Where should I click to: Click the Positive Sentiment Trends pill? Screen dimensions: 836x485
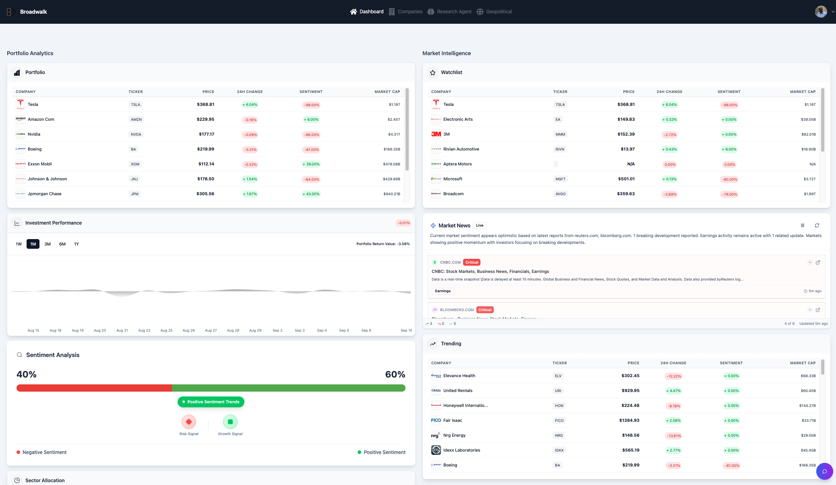coord(211,402)
